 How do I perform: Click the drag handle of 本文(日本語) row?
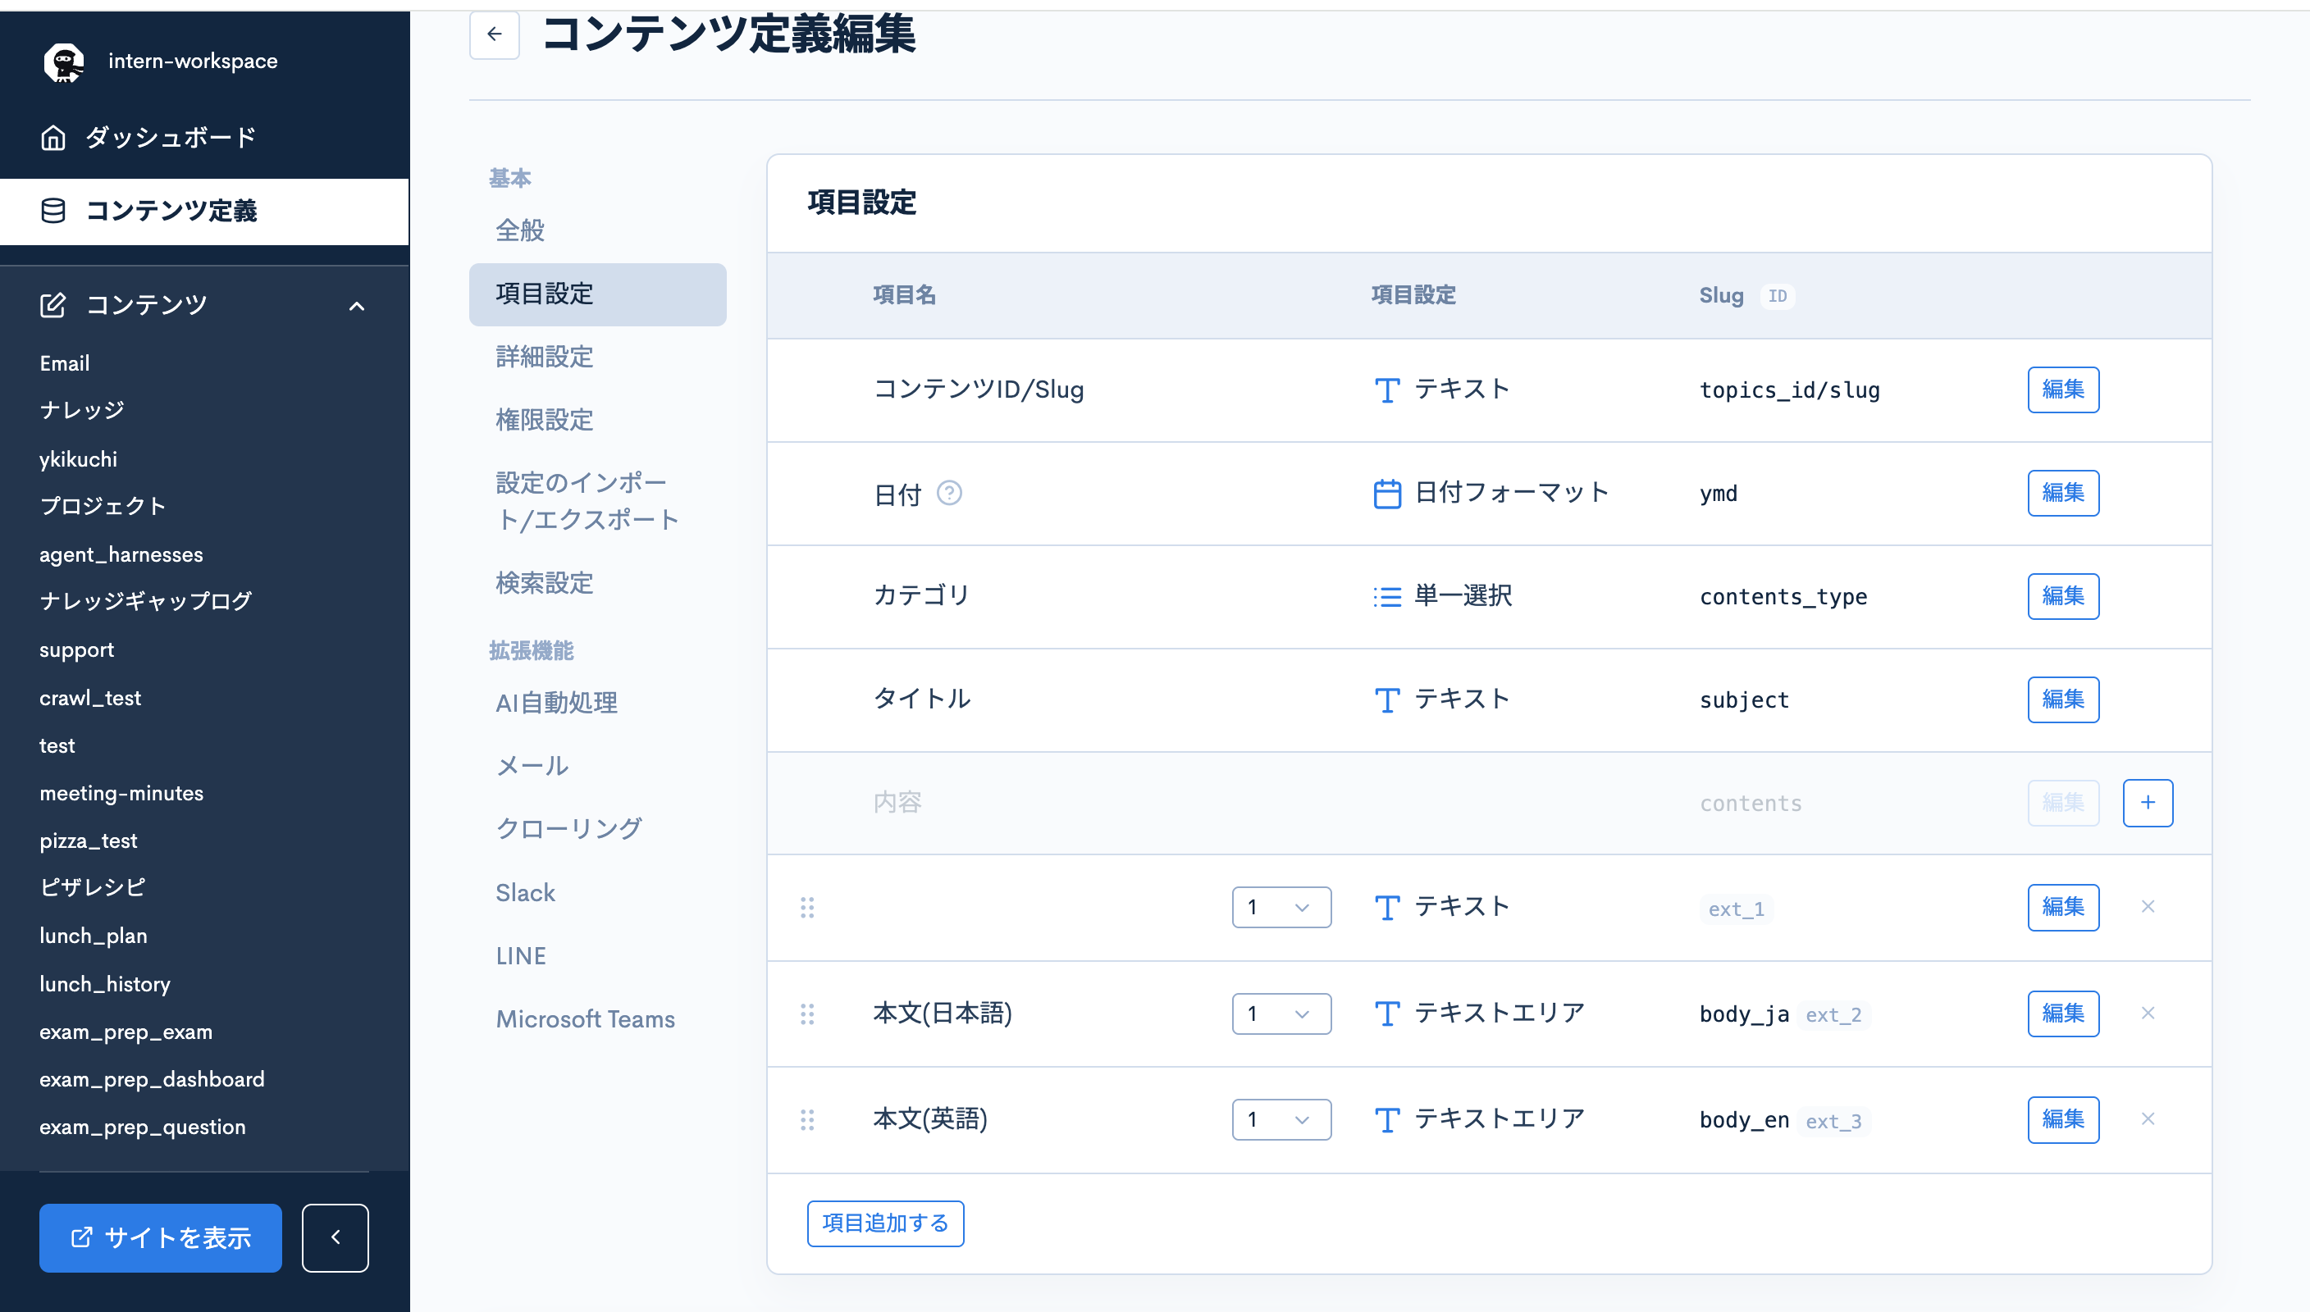click(806, 1014)
